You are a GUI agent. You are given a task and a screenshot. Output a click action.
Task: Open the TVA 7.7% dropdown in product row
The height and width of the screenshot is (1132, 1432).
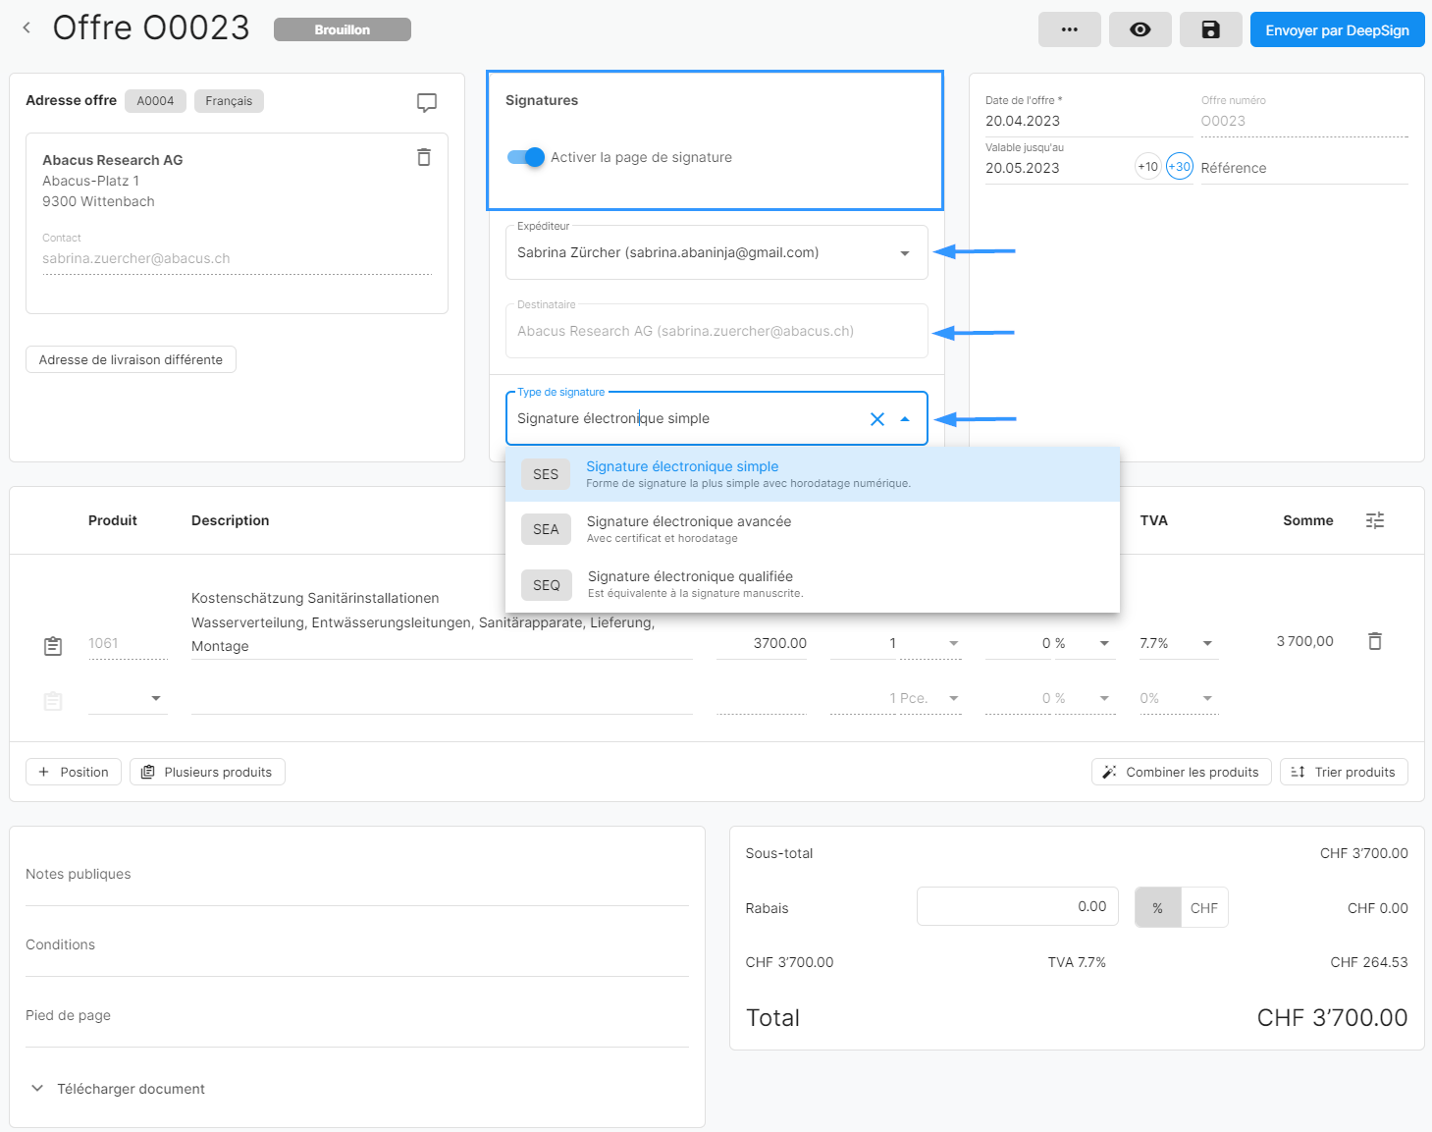tap(1207, 643)
